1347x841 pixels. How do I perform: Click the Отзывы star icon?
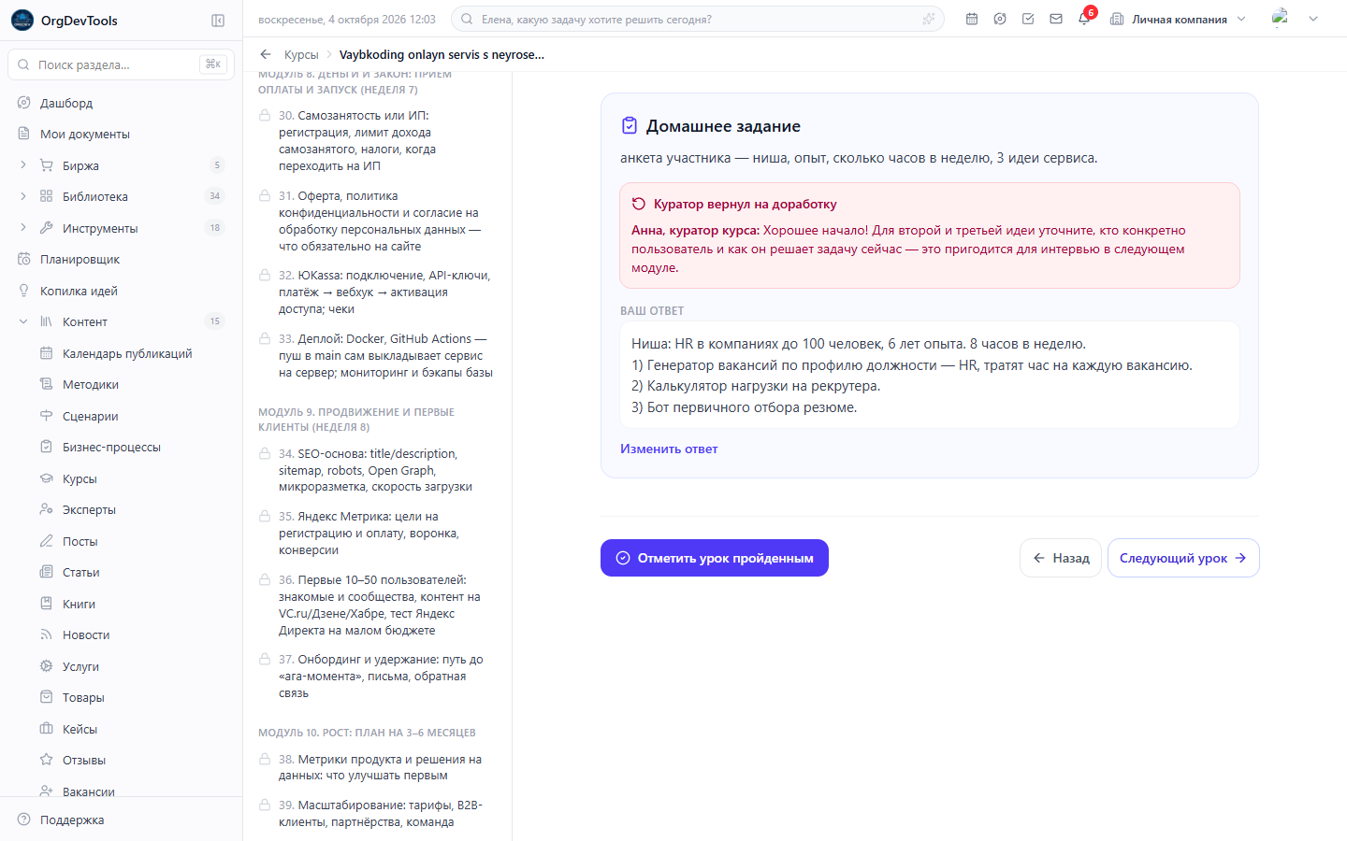[46, 760]
